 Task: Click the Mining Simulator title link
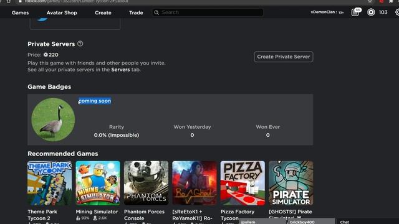97,212
